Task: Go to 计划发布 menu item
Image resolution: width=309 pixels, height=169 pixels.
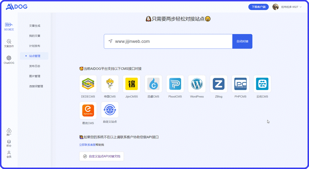Action: 34,46
